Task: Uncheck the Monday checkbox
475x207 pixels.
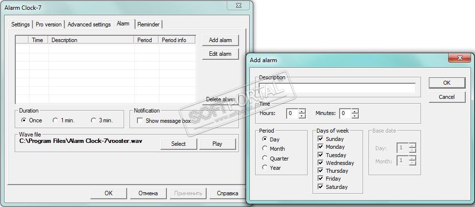Action: (320, 147)
